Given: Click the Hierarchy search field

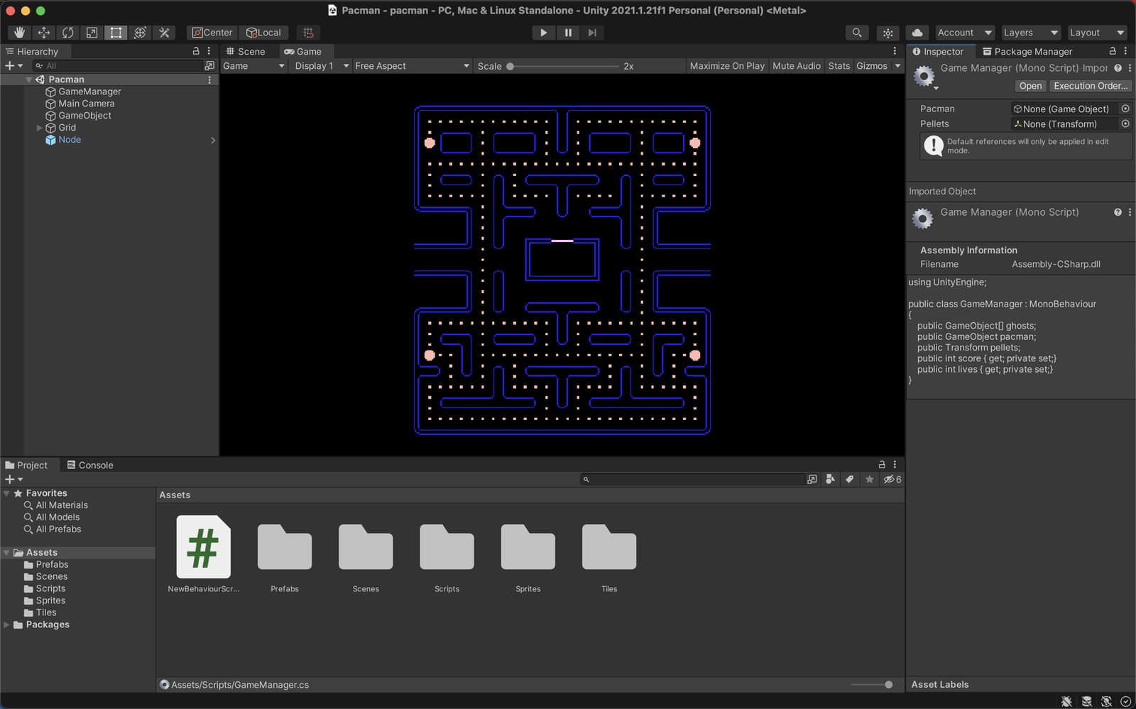Looking at the screenshot, I should click(117, 65).
